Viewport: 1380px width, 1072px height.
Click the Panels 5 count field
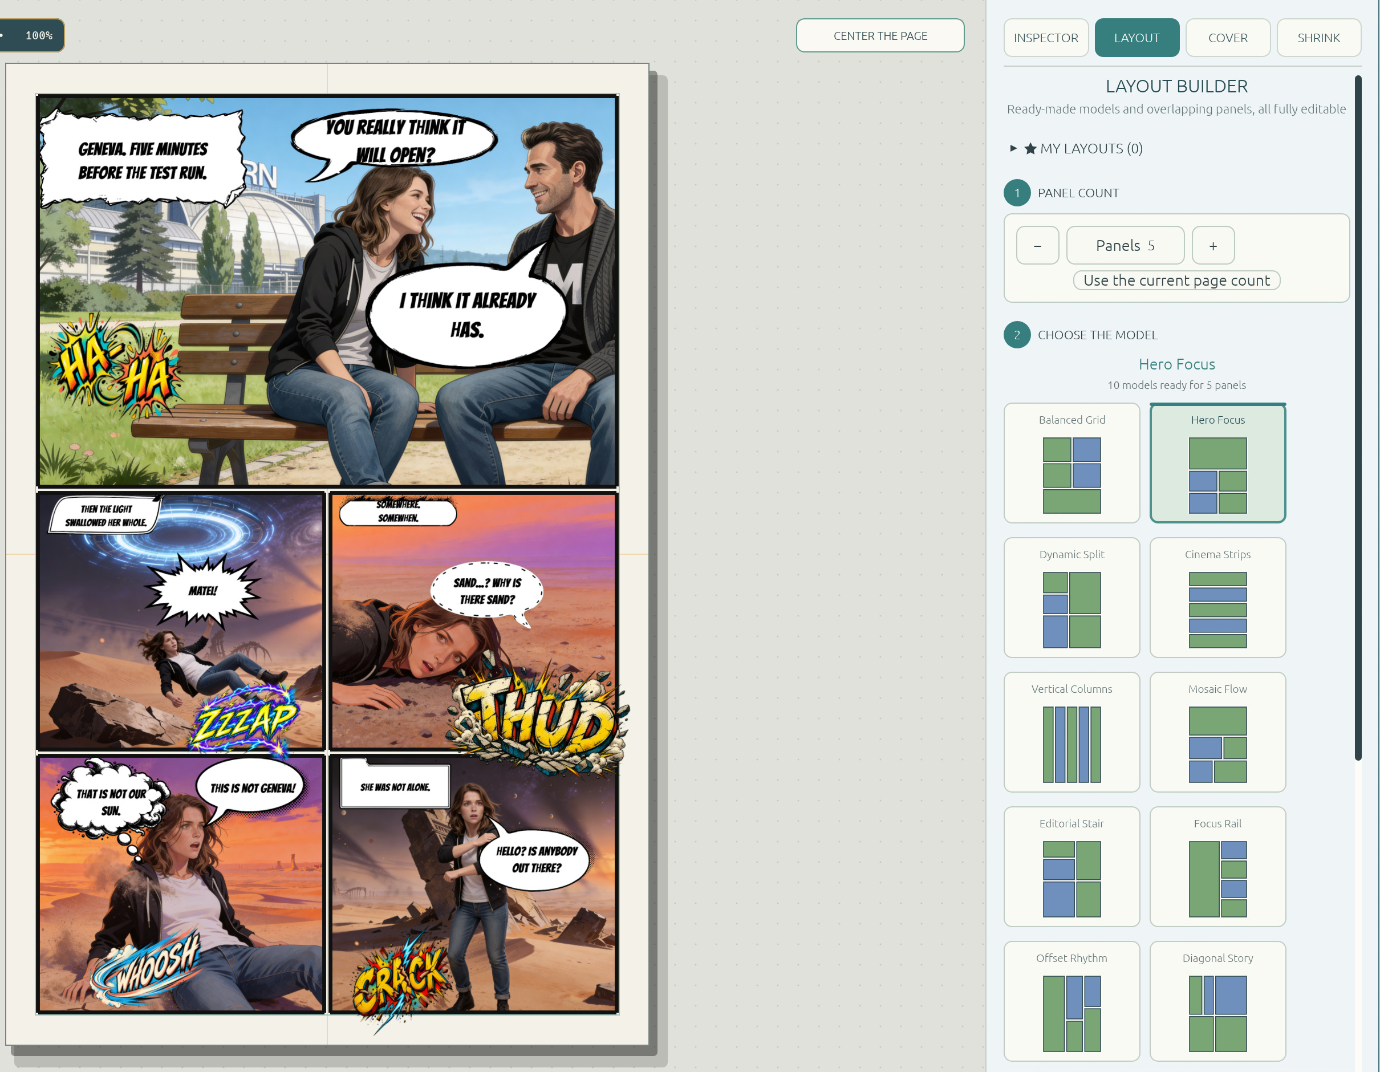(1125, 246)
